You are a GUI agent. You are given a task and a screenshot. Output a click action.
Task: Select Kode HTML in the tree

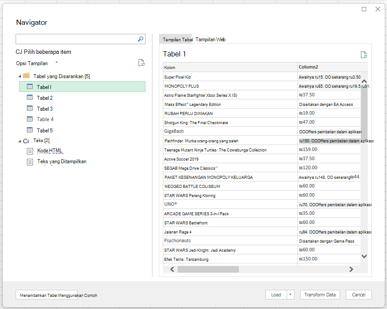pyautogui.click(x=50, y=151)
